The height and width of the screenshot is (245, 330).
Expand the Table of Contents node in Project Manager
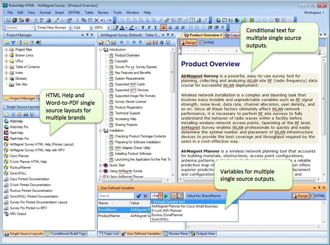click(x=6, y=67)
